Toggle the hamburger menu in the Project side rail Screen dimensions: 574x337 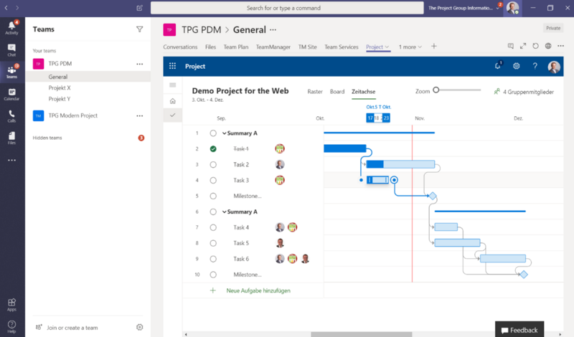click(x=173, y=85)
